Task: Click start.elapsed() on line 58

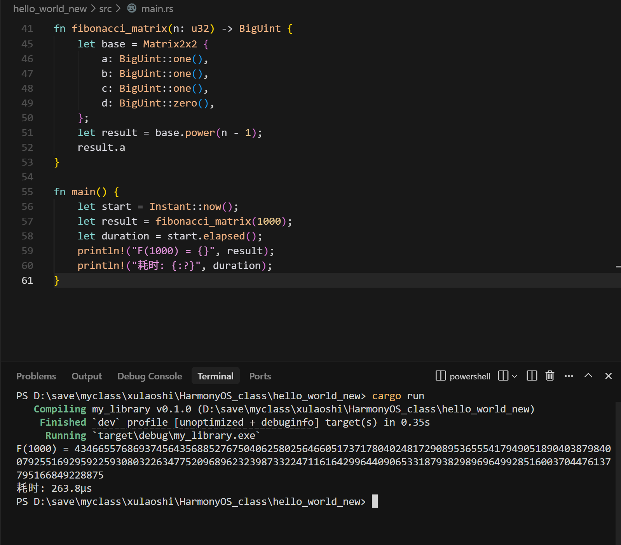Action: click(x=212, y=236)
